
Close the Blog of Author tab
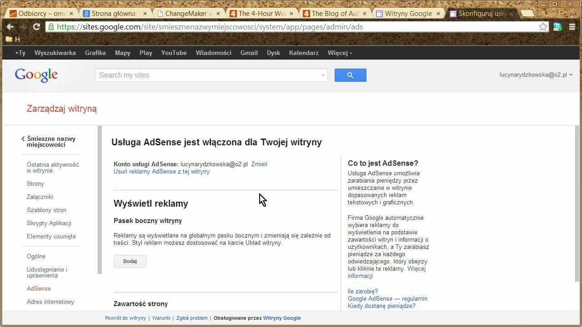[365, 14]
